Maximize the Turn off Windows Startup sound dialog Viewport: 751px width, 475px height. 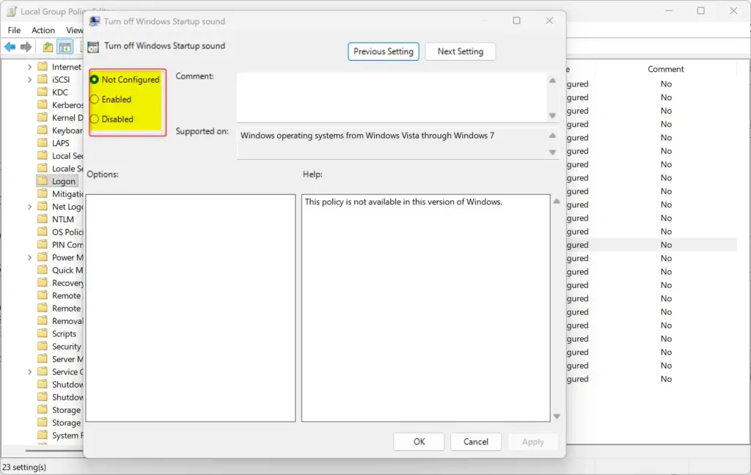(x=516, y=21)
